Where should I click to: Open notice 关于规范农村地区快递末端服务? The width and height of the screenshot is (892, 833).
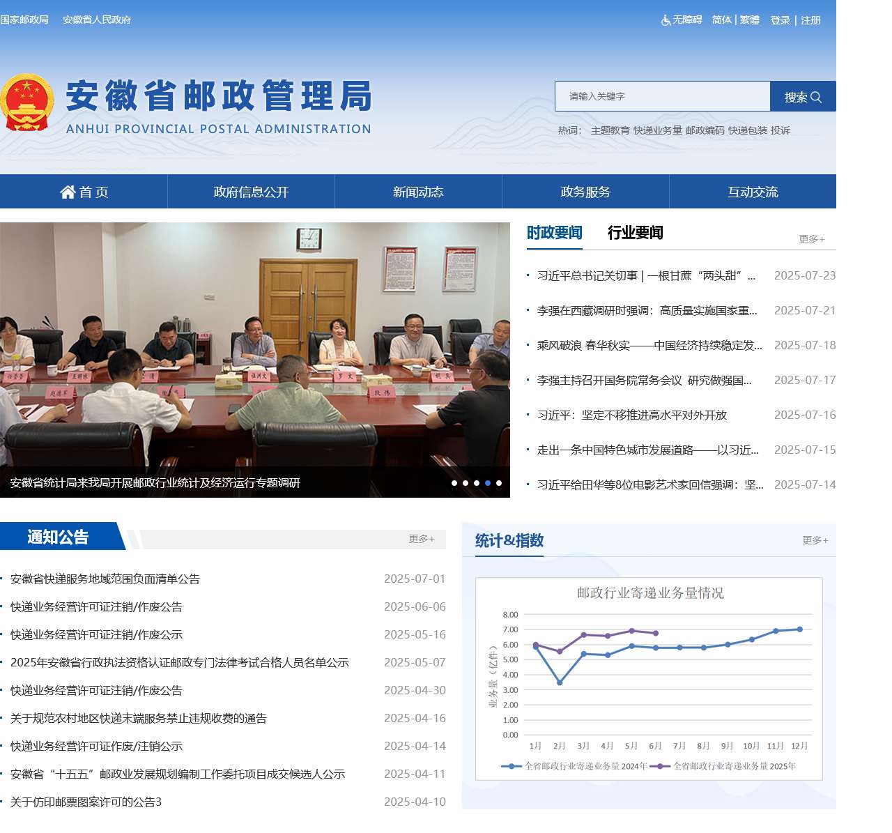139,719
